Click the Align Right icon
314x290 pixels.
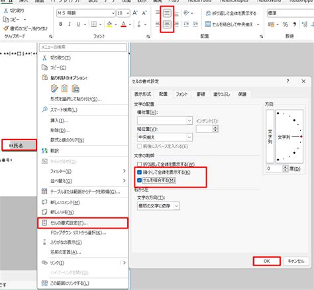[x=176, y=24]
